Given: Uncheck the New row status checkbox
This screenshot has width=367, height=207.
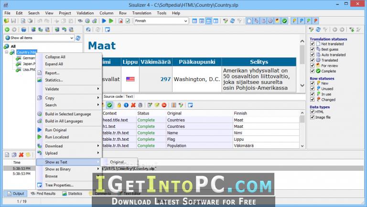Looking at the screenshot, I should click(x=312, y=83).
